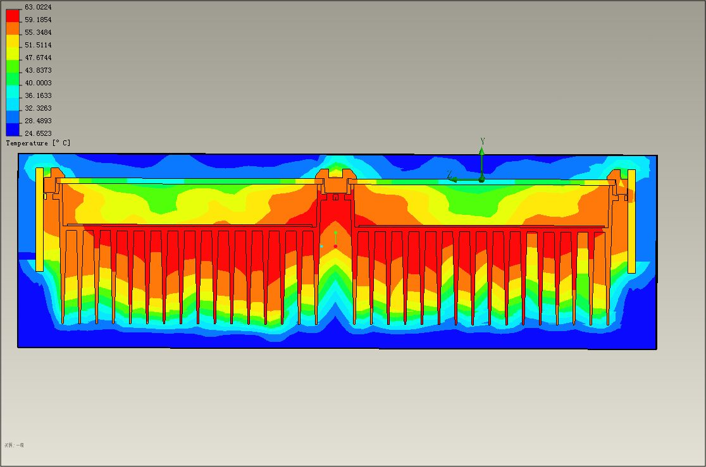706x467 pixels.
Task: Select the coordinate triad origin sphere
Action: [481, 179]
